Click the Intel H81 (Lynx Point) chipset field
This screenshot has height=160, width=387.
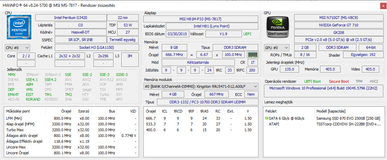pyautogui.click(x=212, y=26)
